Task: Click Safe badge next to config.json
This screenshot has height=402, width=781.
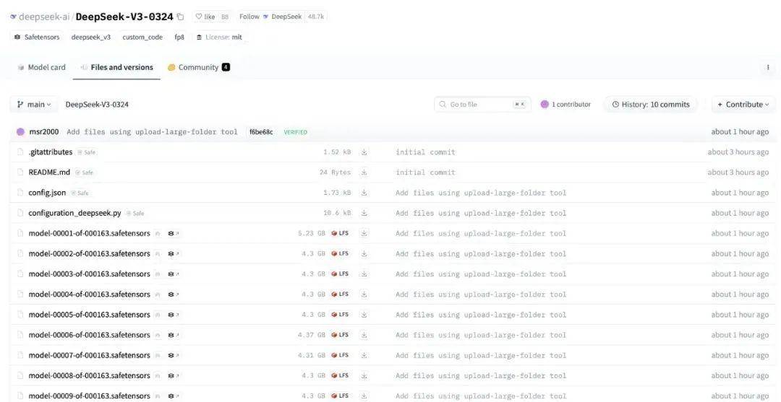Action: (80, 193)
